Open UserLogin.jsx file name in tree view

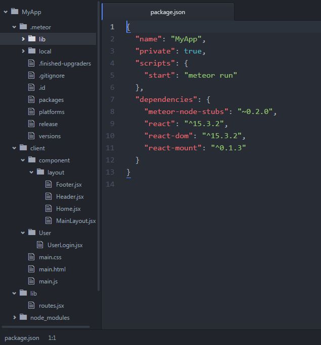click(x=65, y=245)
